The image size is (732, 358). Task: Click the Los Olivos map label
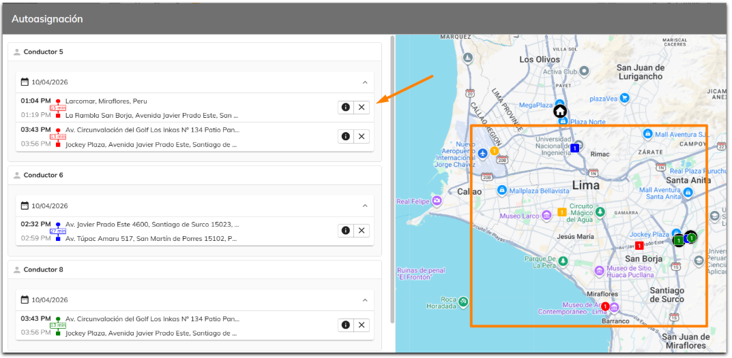(x=540, y=60)
